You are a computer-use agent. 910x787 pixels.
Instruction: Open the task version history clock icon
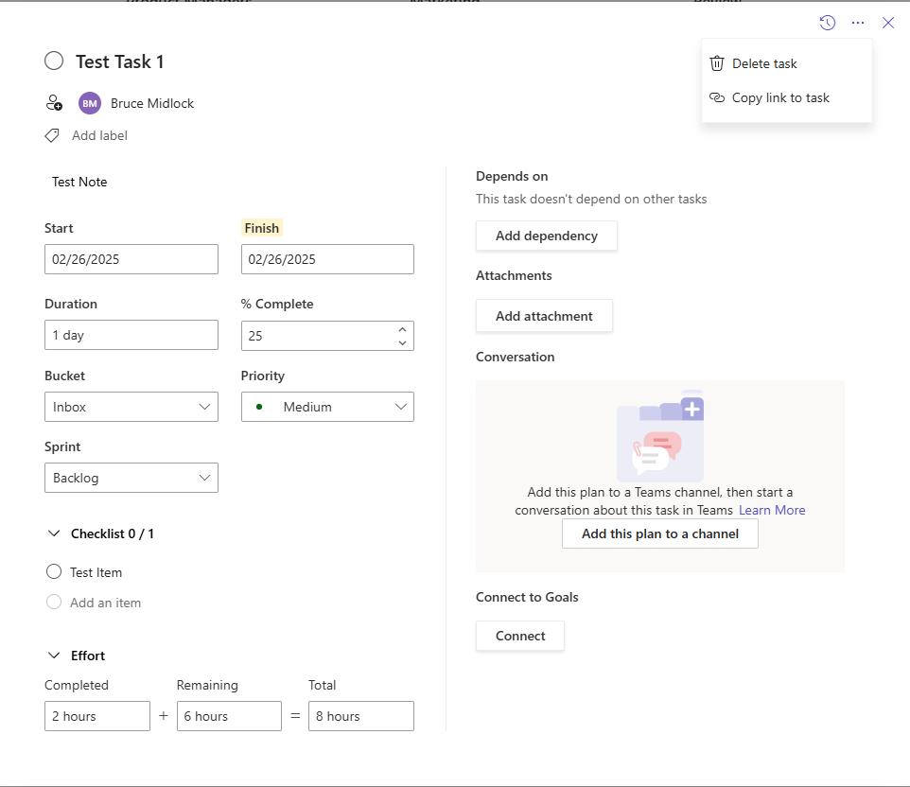click(827, 23)
